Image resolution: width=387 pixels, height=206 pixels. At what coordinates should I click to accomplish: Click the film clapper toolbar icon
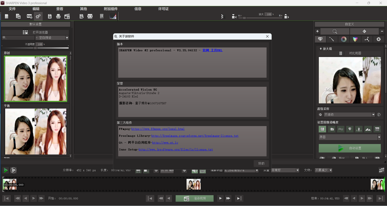tap(67, 16)
